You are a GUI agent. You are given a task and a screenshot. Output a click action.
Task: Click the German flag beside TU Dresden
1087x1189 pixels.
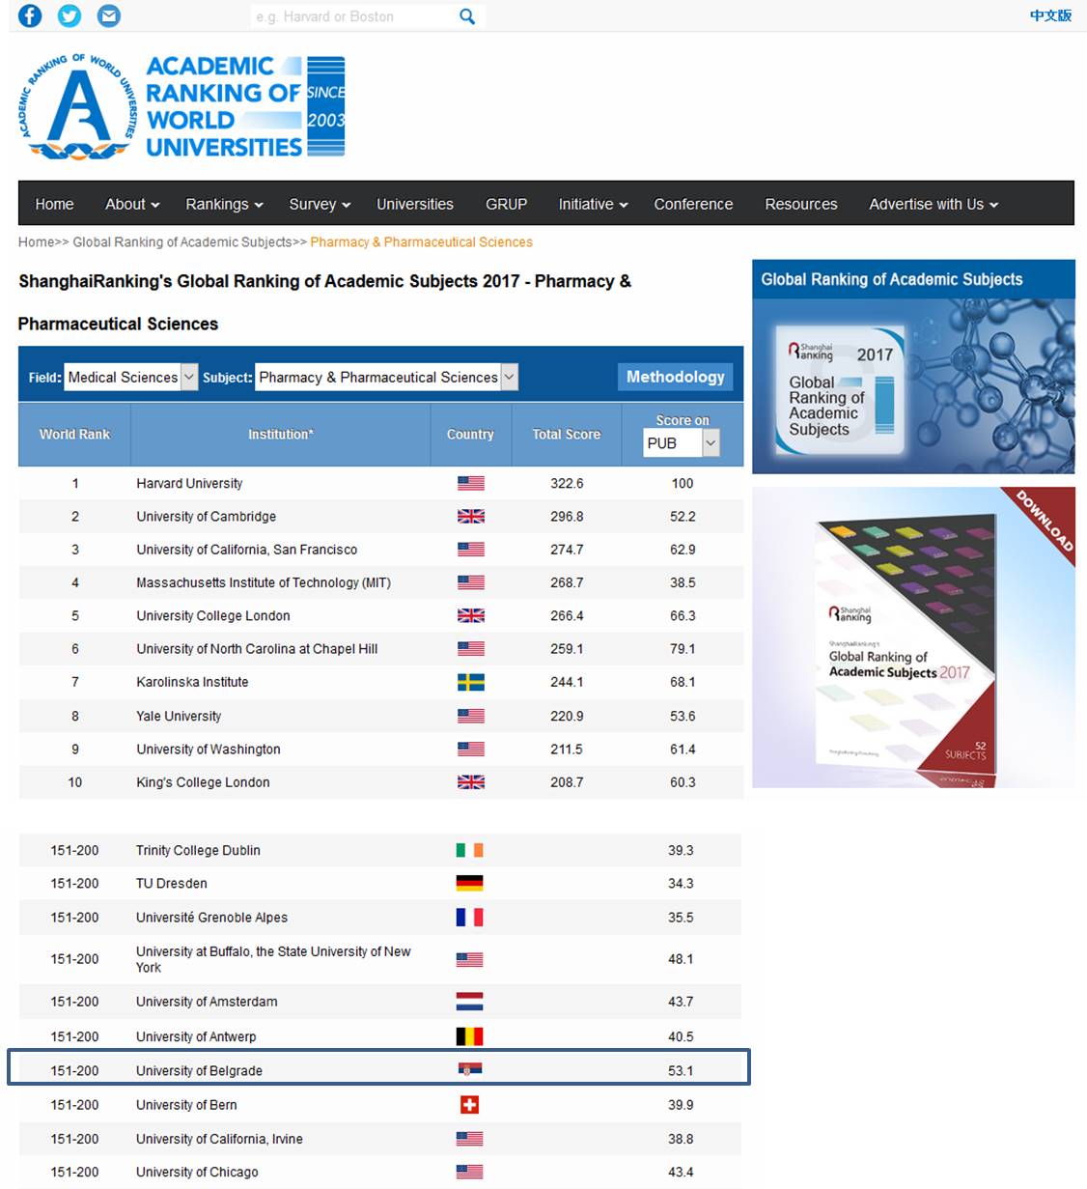pyautogui.click(x=470, y=883)
